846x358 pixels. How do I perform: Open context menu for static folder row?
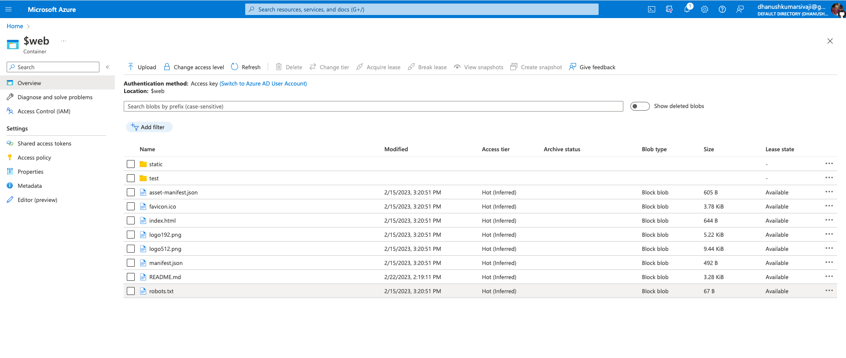coord(829,164)
